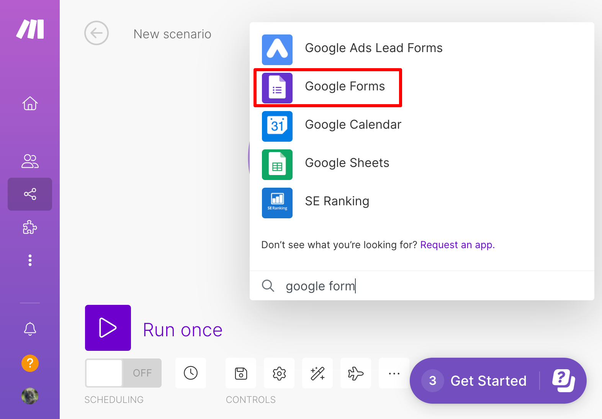The image size is (602, 419).
Task: Open Scenarios share icon in sidebar
Action: point(30,194)
